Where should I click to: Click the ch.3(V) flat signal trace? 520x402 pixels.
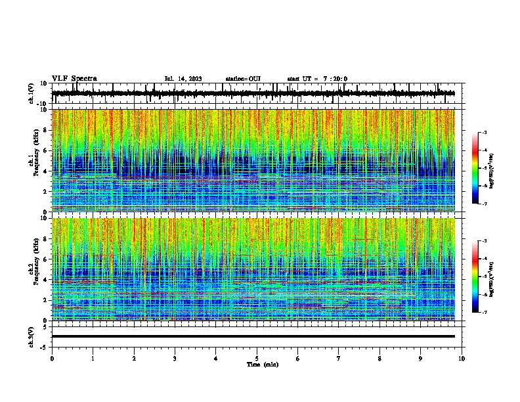(x=253, y=336)
